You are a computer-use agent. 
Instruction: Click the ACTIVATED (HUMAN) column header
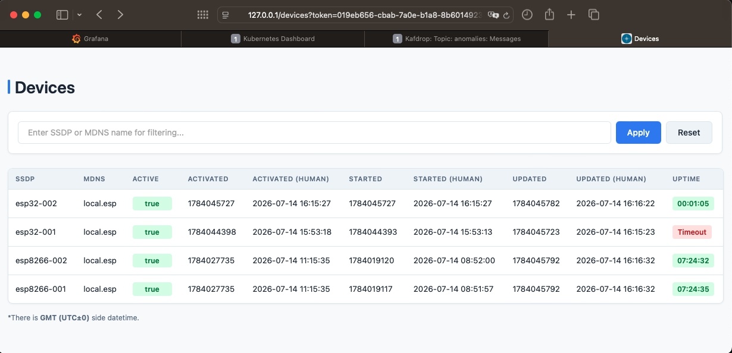point(291,179)
